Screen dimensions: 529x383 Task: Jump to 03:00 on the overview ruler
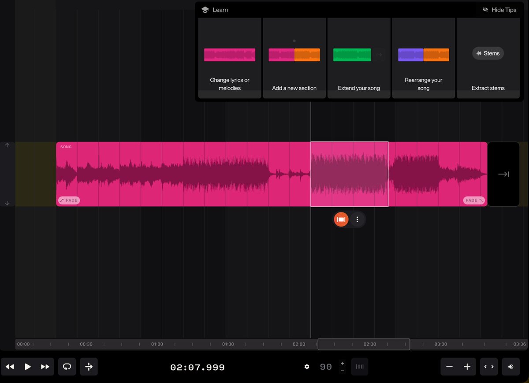[x=440, y=344]
